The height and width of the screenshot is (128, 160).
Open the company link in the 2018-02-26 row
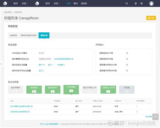click(20, 111)
